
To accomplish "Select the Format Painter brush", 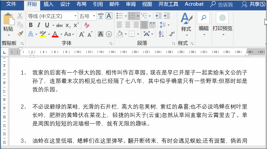I will click(x=20, y=34).
